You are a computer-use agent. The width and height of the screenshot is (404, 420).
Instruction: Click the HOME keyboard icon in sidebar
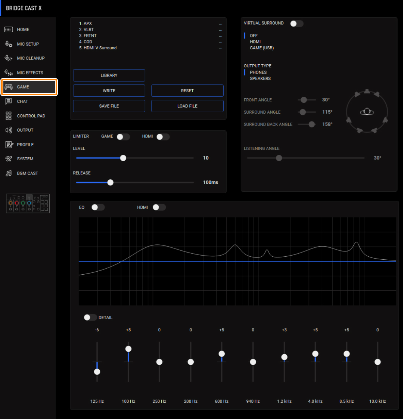click(8, 30)
